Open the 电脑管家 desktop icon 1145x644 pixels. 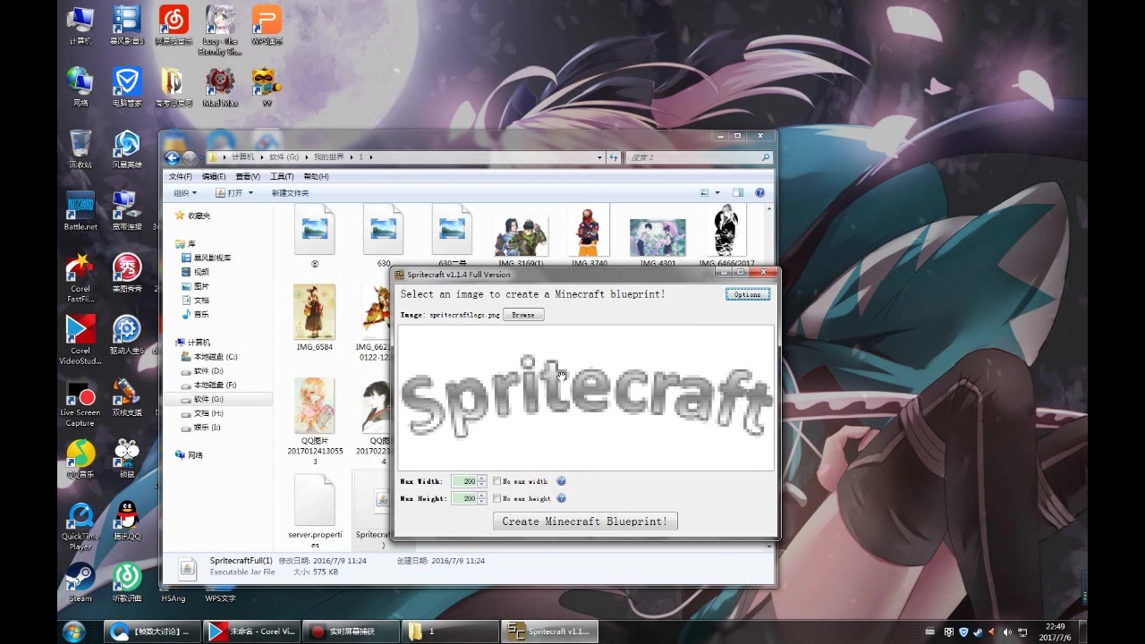[x=126, y=88]
